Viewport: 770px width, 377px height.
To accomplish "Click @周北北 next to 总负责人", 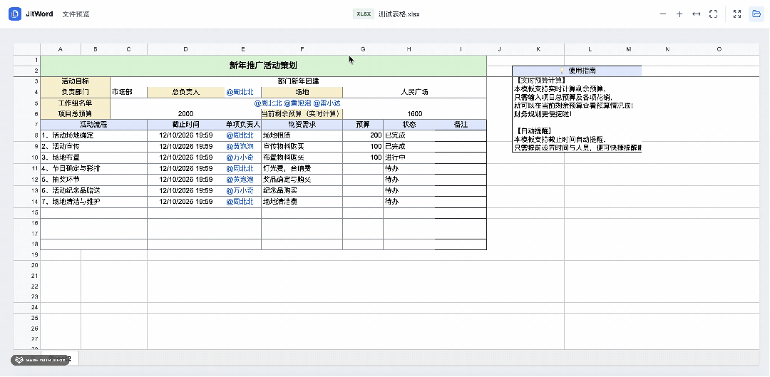I will pyautogui.click(x=240, y=92).
